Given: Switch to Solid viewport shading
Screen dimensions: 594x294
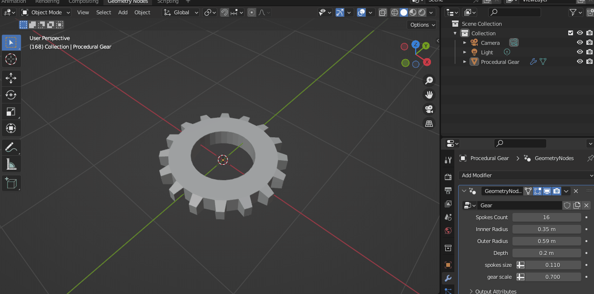Looking at the screenshot, I should tap(404, 12).
